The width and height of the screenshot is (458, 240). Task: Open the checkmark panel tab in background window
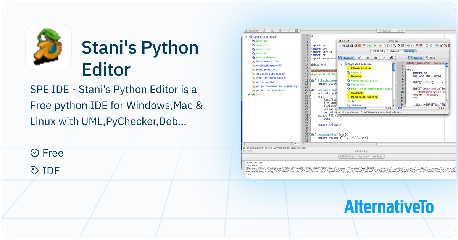[x=297, y=30]
